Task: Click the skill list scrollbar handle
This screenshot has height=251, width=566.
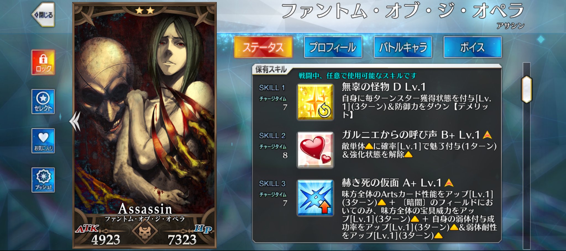Action: (x=526, y=89)
